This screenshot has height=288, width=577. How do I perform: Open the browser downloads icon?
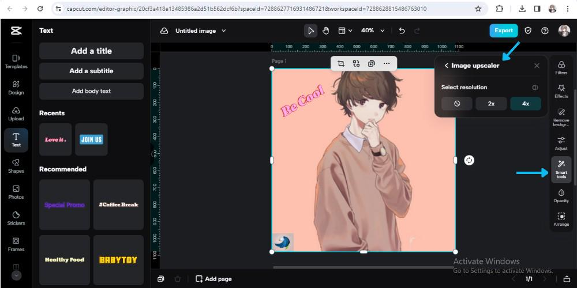point(522,9)
